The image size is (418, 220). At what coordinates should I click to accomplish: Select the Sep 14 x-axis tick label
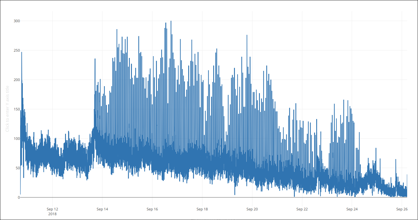click(x=102, y=209)
